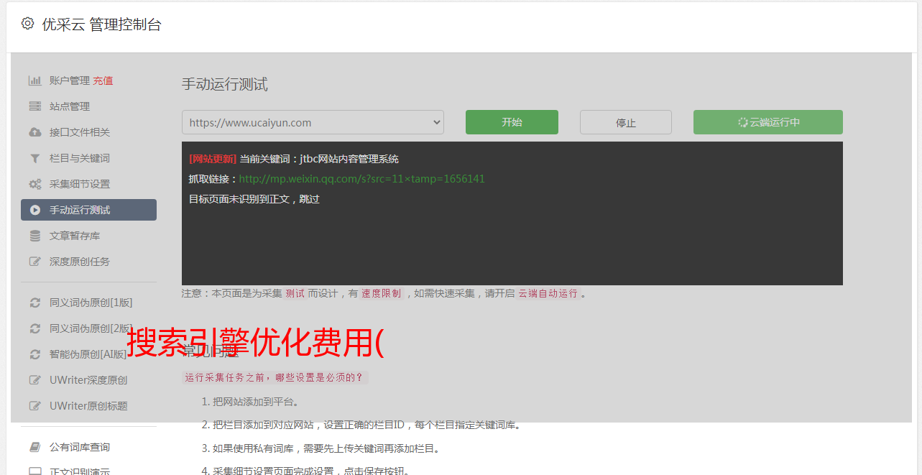922x475 pixels.
Task: Click the 停止 button
Action: click(x=626, y=122)
